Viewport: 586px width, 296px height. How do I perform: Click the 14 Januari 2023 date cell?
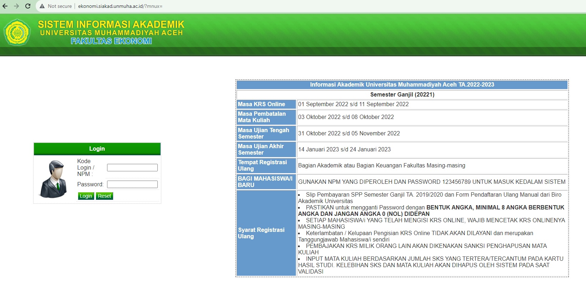click(432, 150)
